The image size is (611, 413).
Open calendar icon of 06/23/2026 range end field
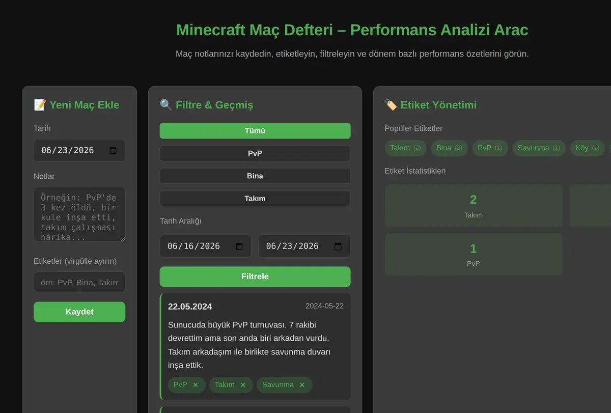[338, 246]
